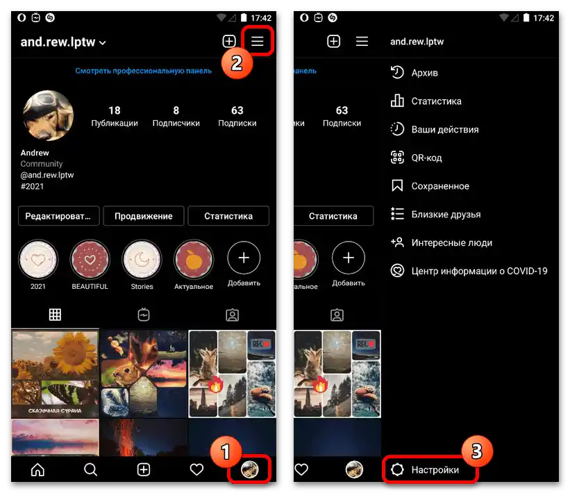Tap create post plus icon beside and.rew.lptw dropdown
The image size is (570, 493).
click(229, 41)
